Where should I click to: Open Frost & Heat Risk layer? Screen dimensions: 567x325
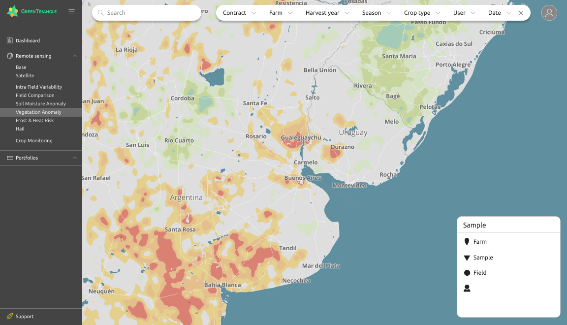(x=34, y=121)
